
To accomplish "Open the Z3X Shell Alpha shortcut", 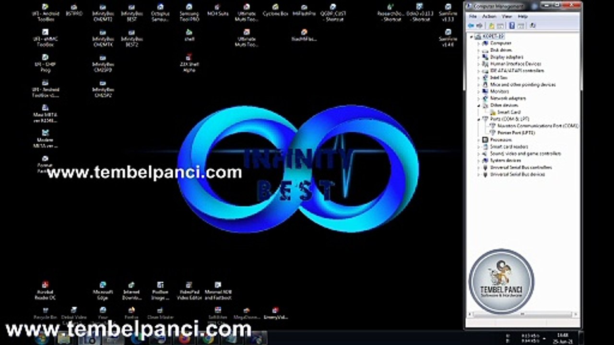I will (189, 63).
